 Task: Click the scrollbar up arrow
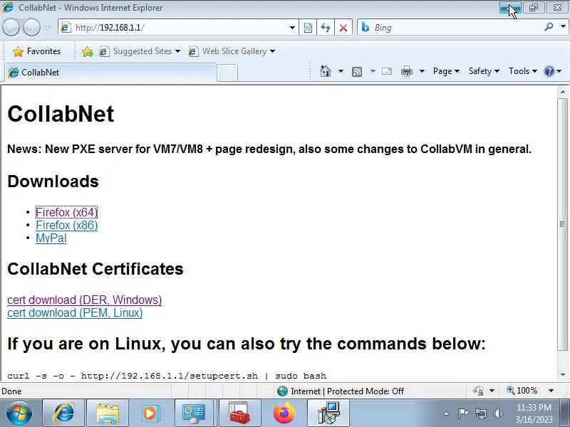(563, 93)
